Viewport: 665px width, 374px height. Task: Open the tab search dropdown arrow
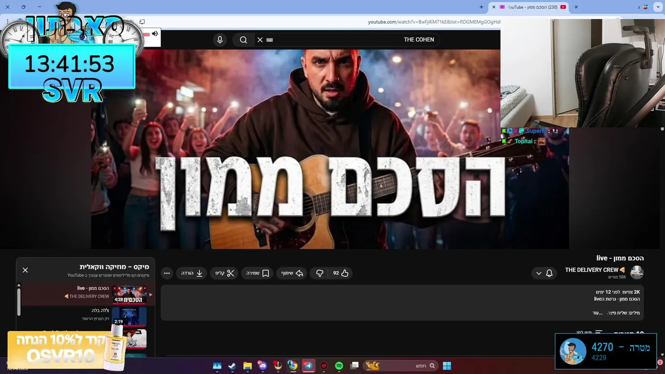(x=659, y=7)
